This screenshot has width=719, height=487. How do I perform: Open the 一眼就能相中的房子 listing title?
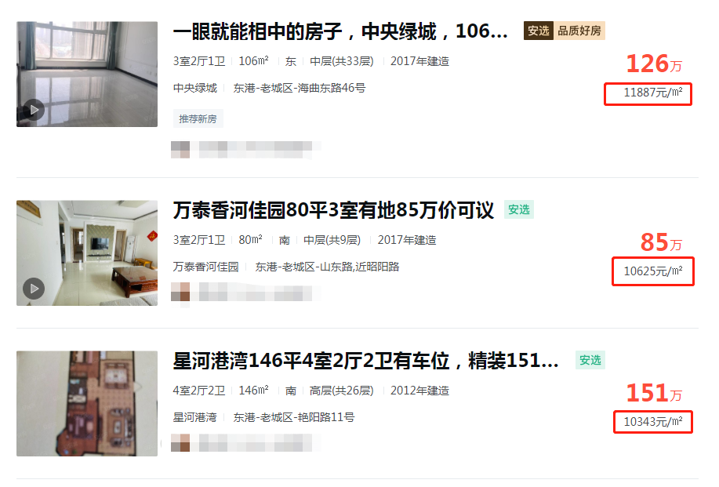tap(340, 31)
